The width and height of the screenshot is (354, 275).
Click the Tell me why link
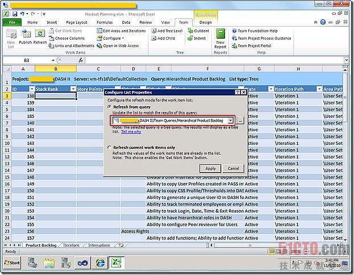131,132
